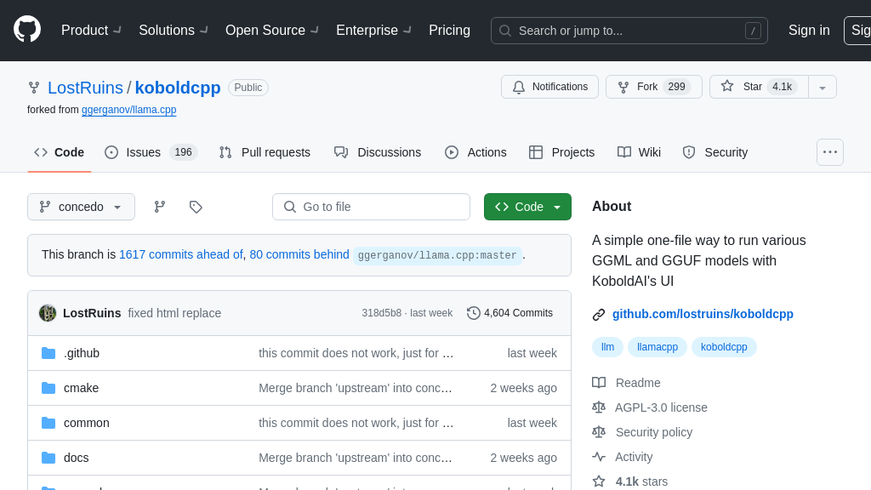The image size is (871, 490).
Task: Open the star lists dropdown arrow
Action: coord(823,88)
